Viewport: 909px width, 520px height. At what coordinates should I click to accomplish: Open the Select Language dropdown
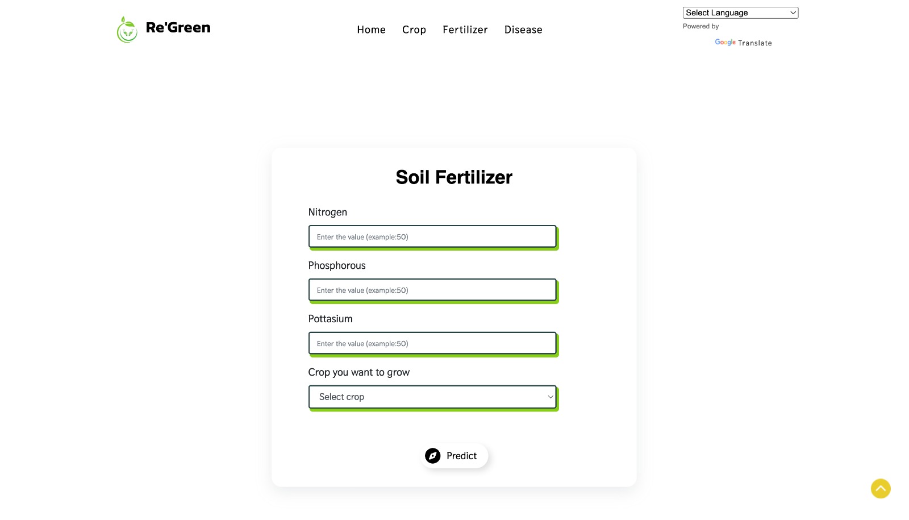click(740, 13)
